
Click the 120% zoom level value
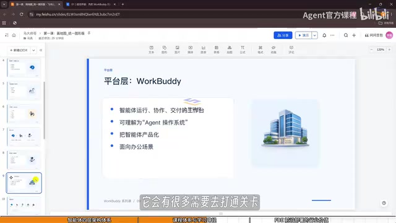tap(381, 50)
